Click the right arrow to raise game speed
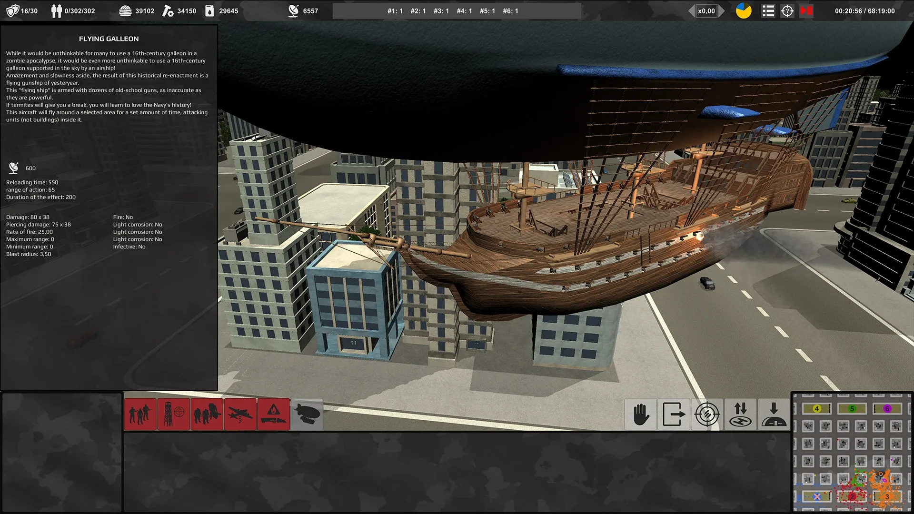 [722, 10]
